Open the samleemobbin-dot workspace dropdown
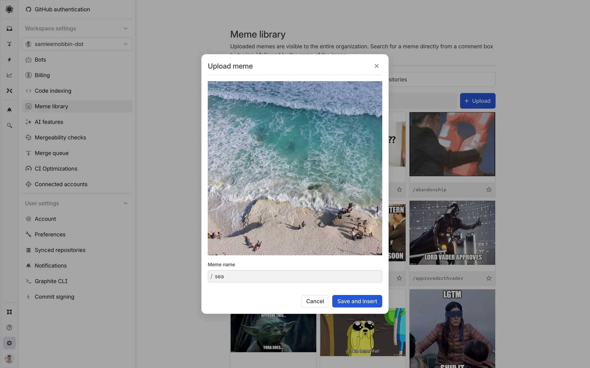Viewport: 590px width, 368px height. (77, 44)
